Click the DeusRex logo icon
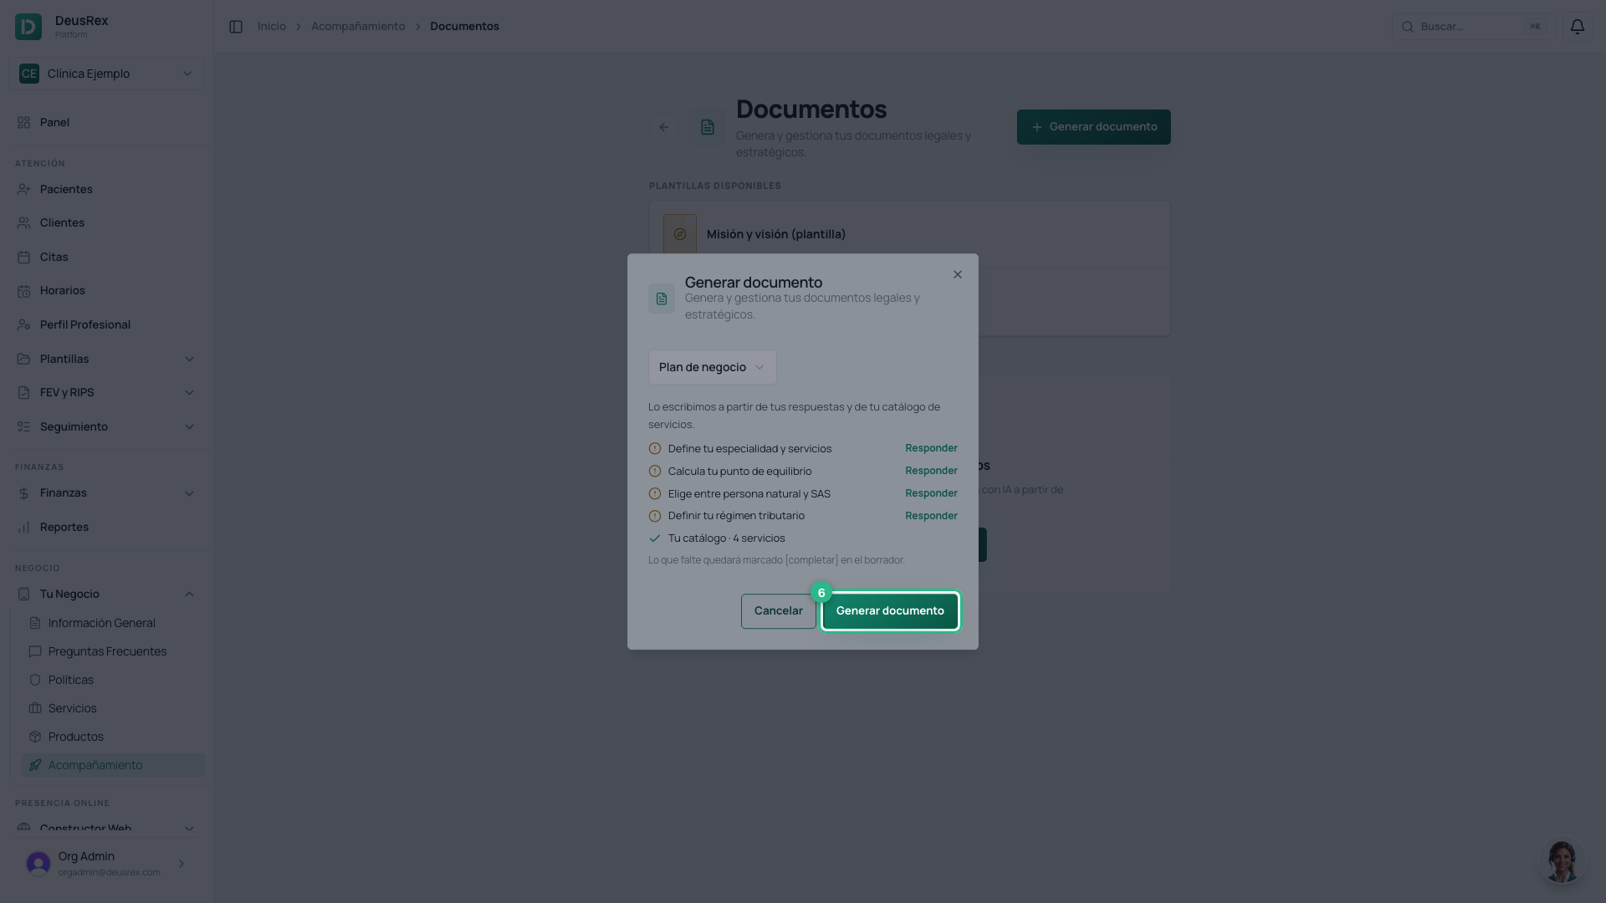 [x=28, y=27]
